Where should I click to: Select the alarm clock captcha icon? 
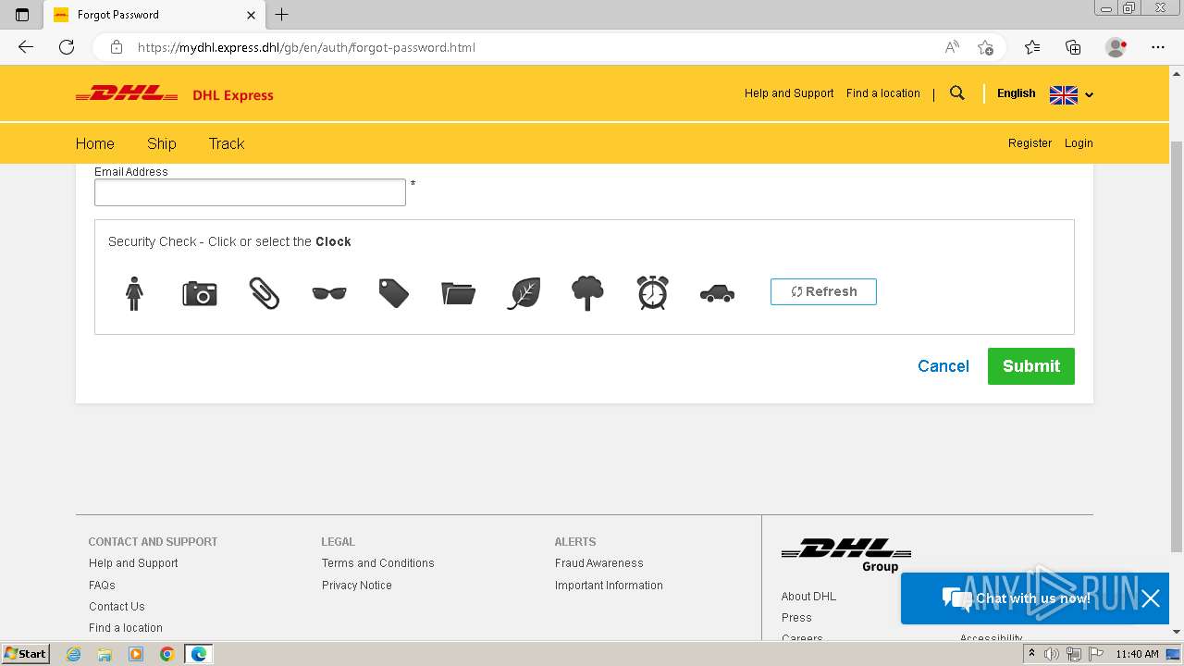tap(652, 292)
